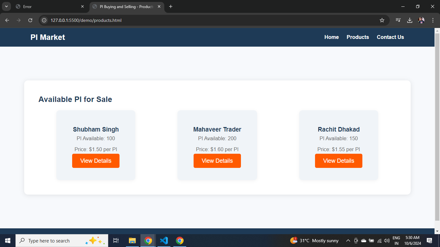Screen dimensions: 440x247
Task: Click the Shubham Singh seller name
Action: click(96, 129)
